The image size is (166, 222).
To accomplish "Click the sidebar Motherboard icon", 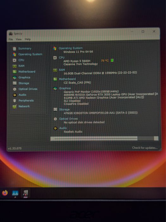I will click(15, 72).
